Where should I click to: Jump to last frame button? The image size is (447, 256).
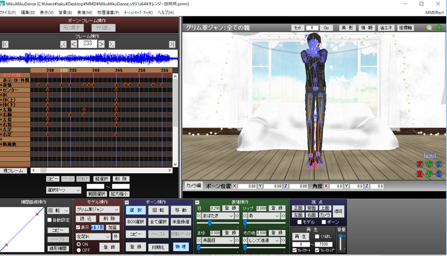coord(172,44)
